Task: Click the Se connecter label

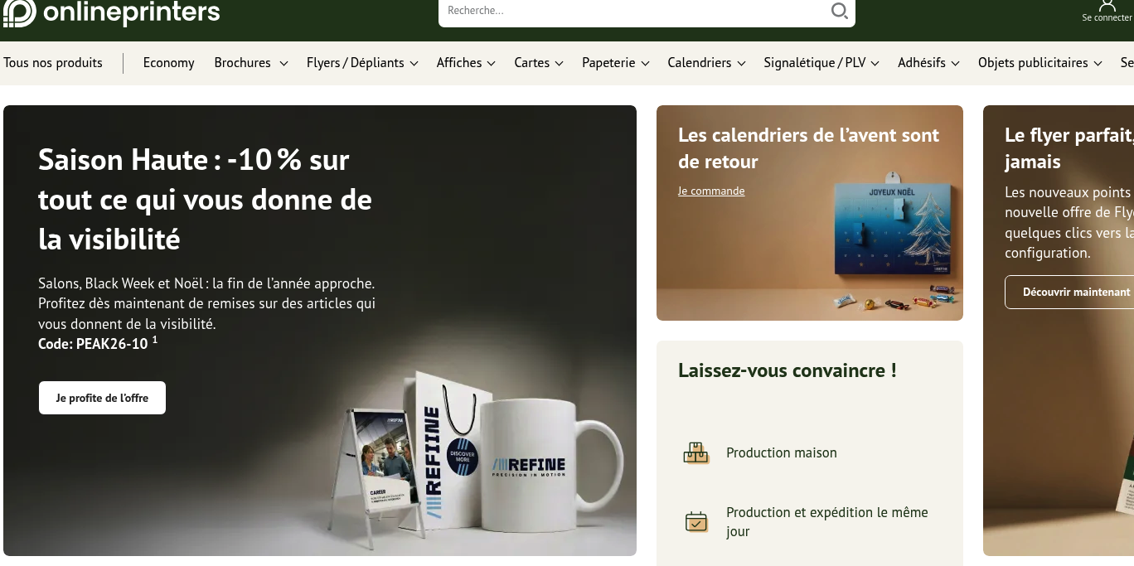Action: pyautogui.click(x=1107, y=18)
